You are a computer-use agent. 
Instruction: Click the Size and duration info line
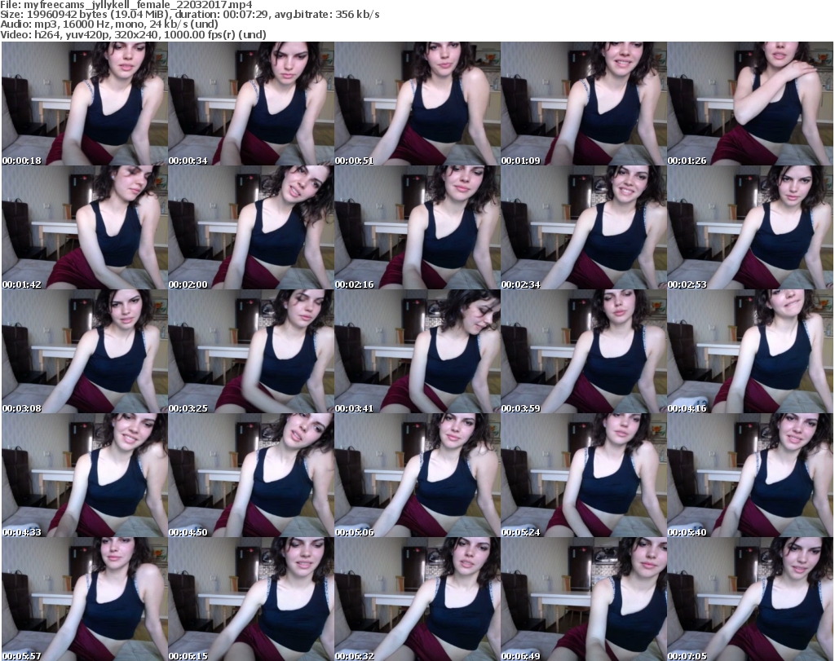click(189, 15)
